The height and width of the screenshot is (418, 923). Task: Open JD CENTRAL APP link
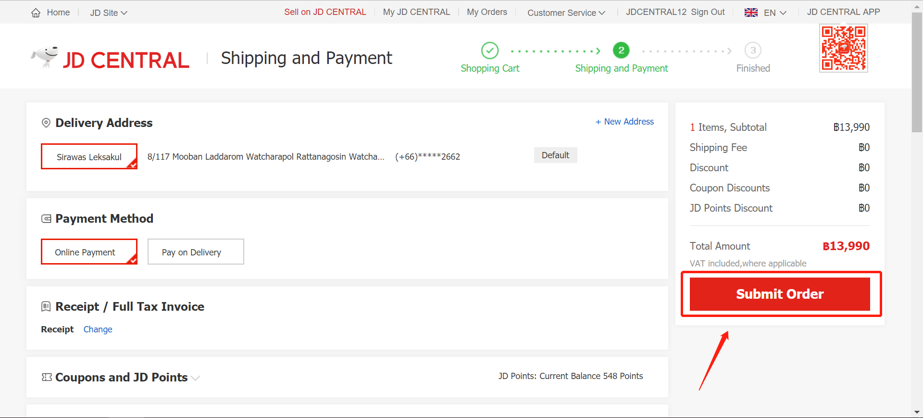pos(843,12)
